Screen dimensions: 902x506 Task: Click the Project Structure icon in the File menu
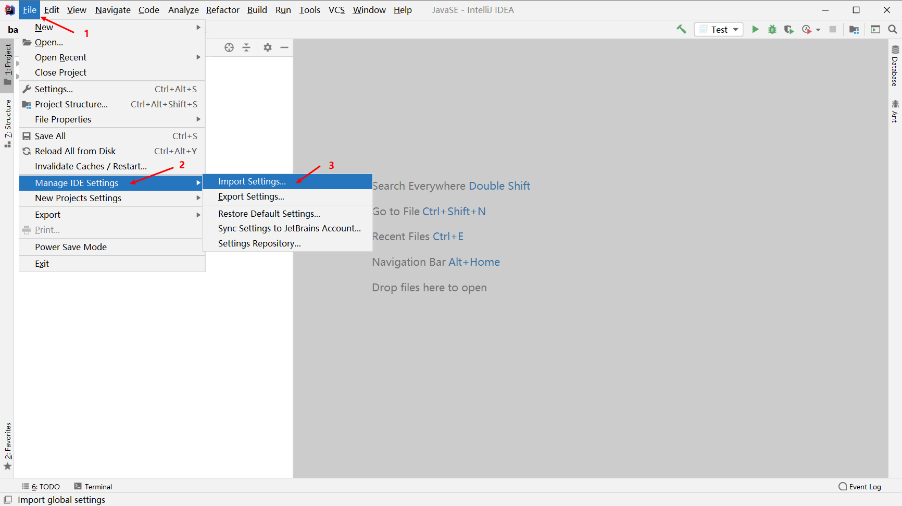27,104
